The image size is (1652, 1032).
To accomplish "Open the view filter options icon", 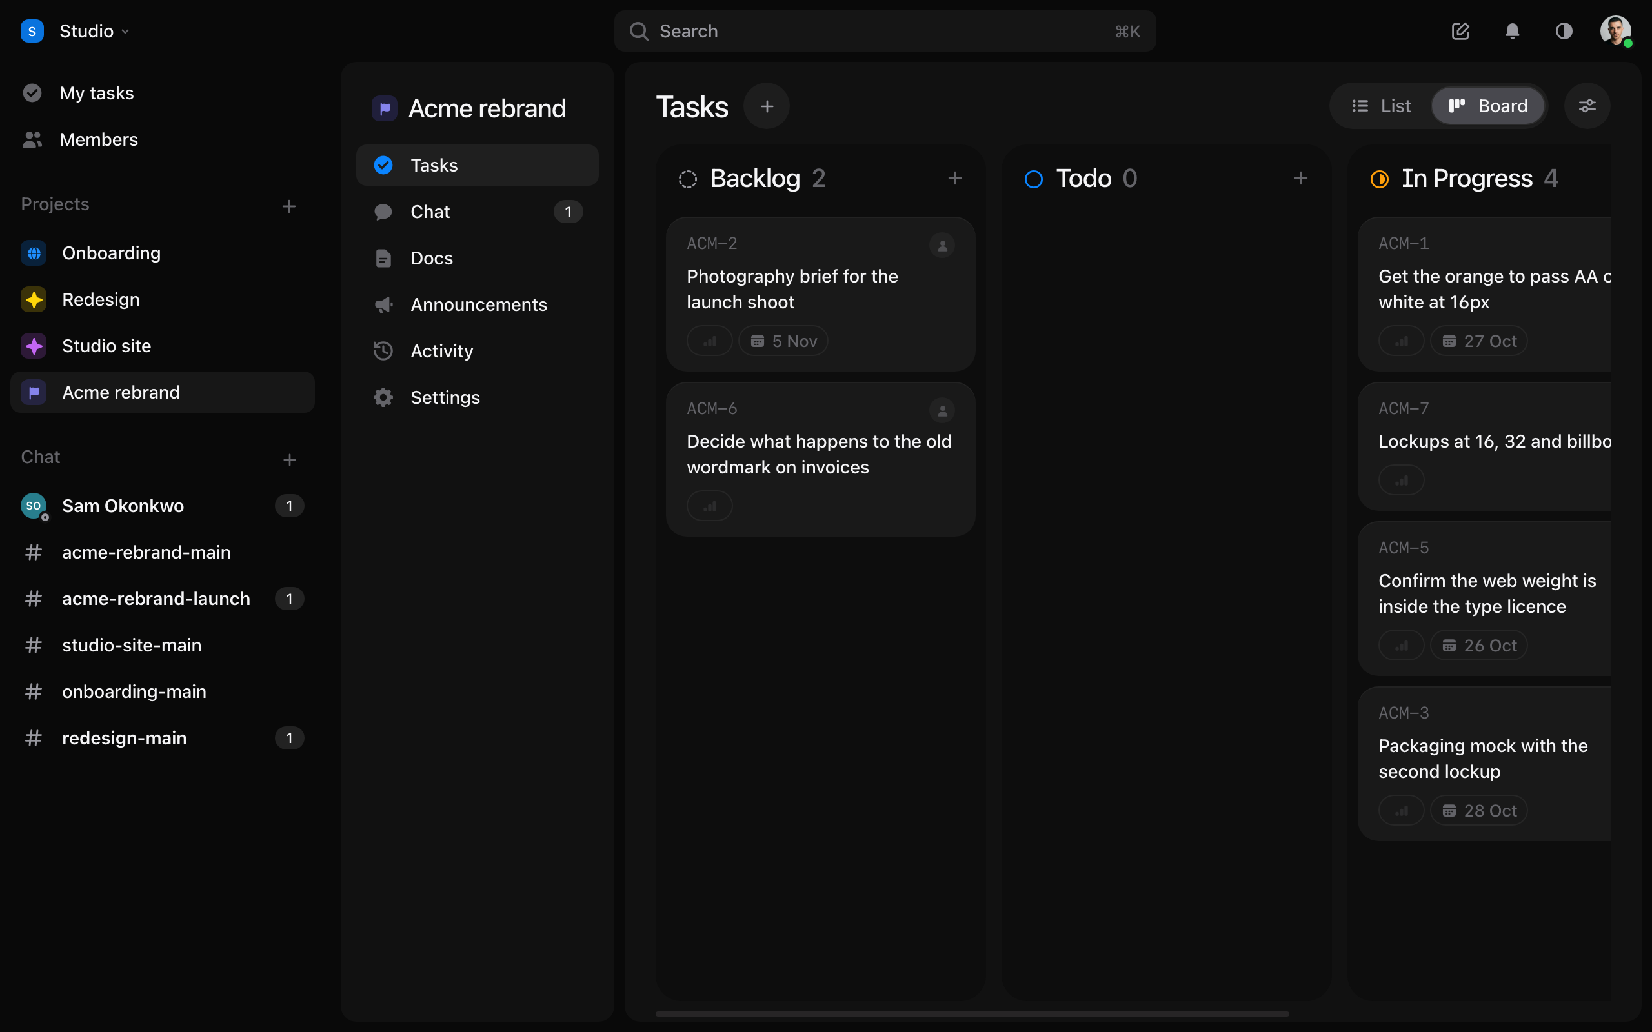I will tap(1586, 106).
